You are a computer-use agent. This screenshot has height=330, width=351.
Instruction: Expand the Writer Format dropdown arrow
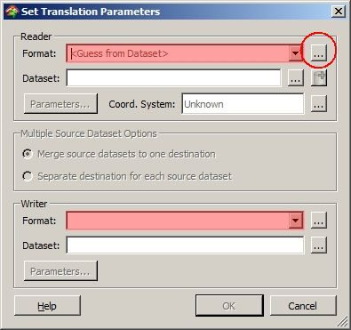click(295, 221)
